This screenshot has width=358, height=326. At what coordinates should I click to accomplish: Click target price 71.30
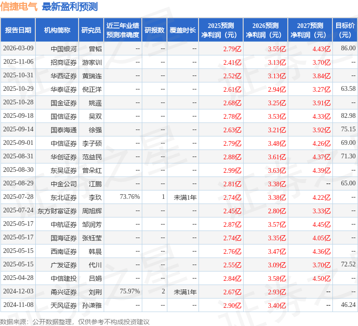point(348,156)
